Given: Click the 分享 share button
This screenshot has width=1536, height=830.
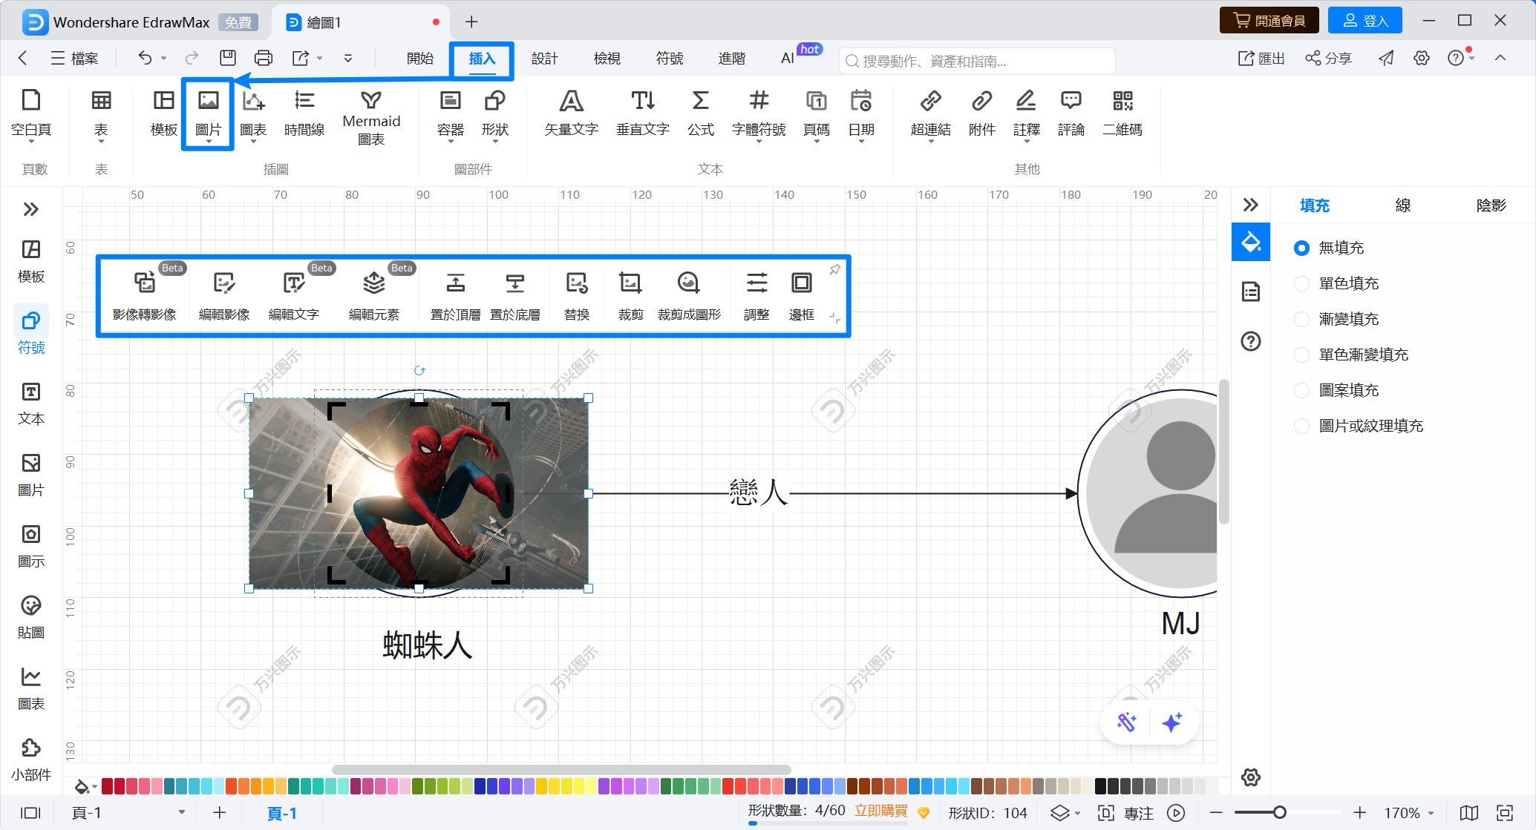Looking at the screenshot, I should (x=1328, y=58).
